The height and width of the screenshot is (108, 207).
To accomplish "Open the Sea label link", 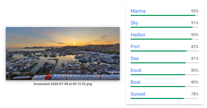I will tap(135, 59).
